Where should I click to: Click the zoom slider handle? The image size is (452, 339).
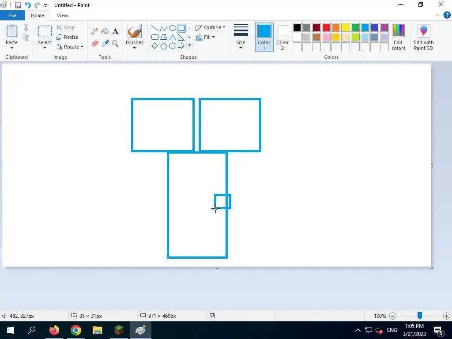420,316
